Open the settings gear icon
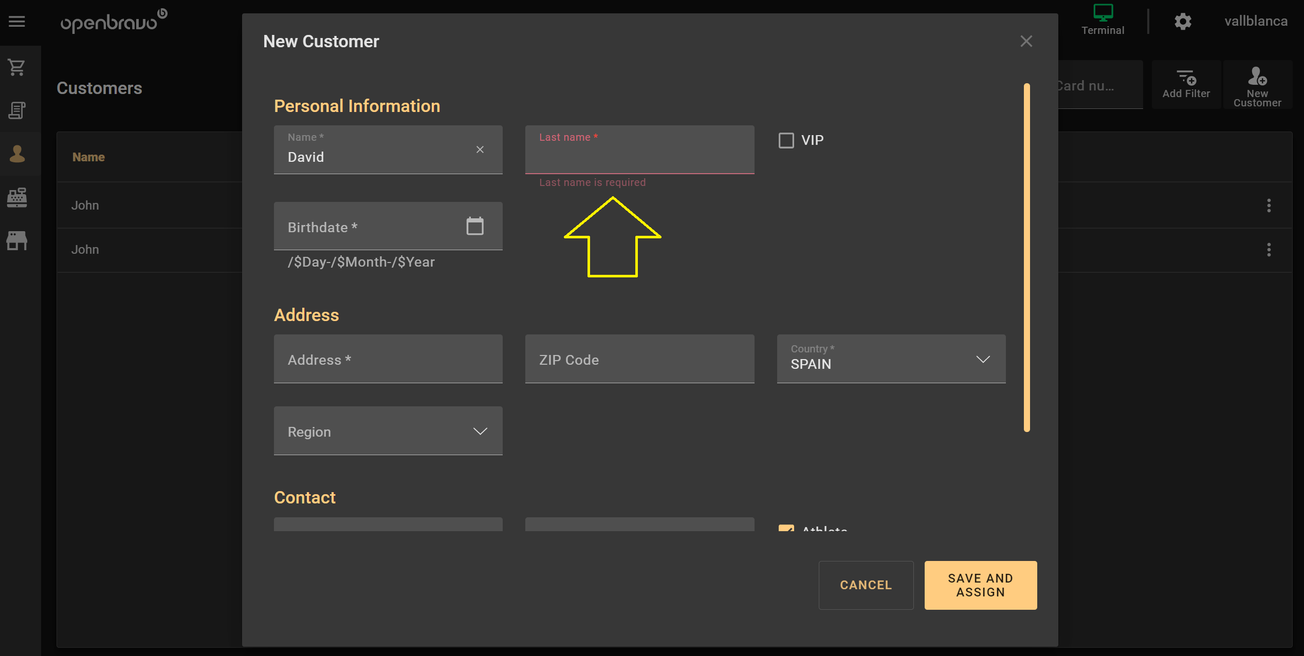 click(1183, 22)
